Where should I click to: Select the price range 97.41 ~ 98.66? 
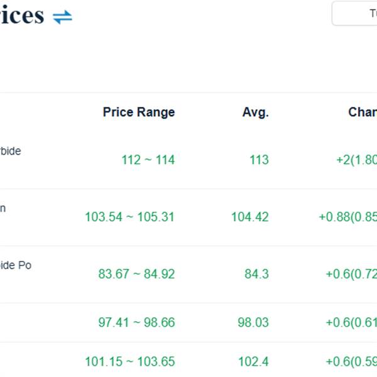136,322
